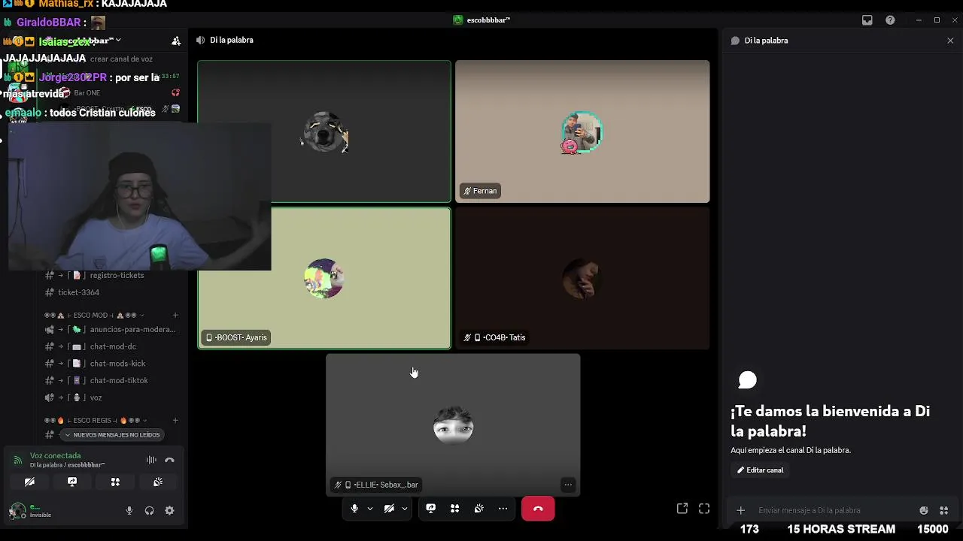Select the Fernan video tile

[582, 131]
